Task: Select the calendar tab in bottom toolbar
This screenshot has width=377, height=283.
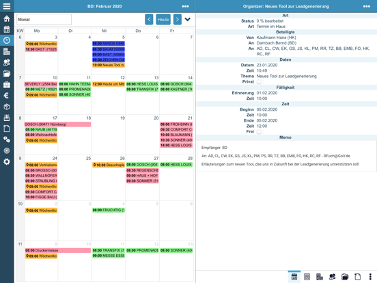Action: coord(294,277)
